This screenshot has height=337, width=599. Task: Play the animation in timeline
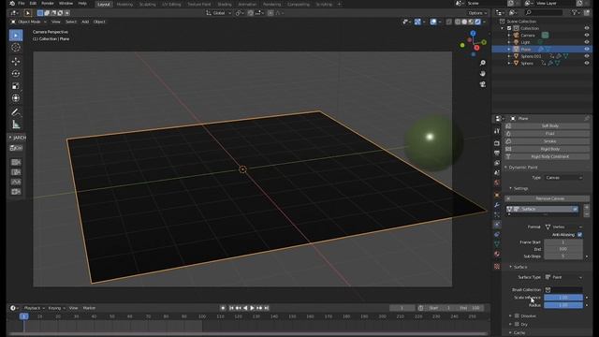[x=253, y=308]
